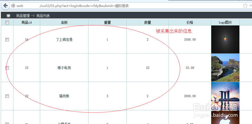Click weight 3 in 福克斯 row
The width and height of the screenshot is (252, 124).
click(x=107, y=96)
